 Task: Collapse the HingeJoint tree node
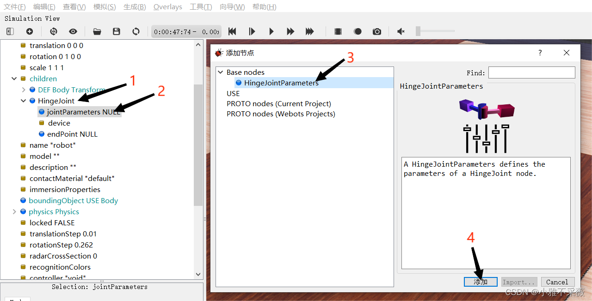coord(24,101)
